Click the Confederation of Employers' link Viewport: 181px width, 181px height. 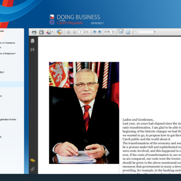click(8, 54)
